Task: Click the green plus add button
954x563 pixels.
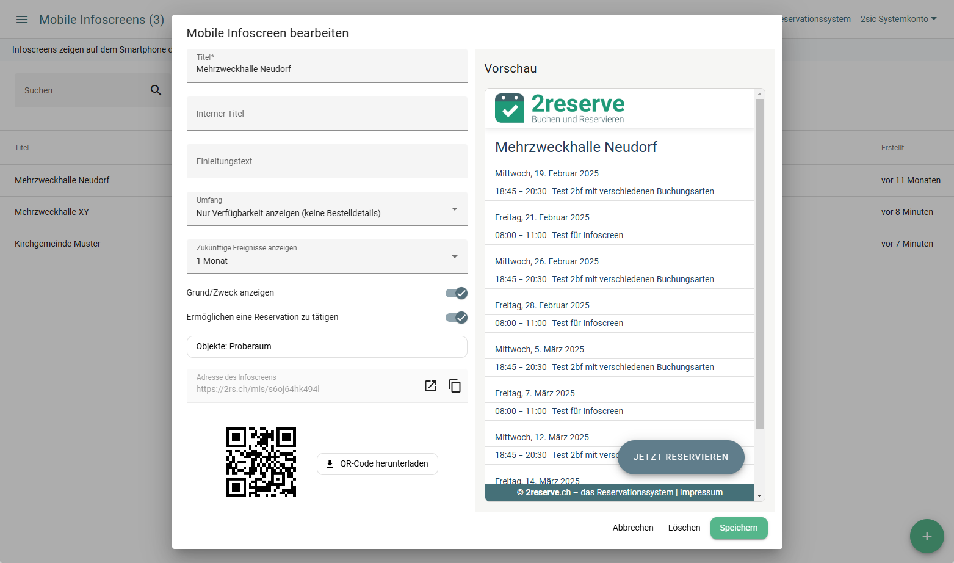Action: [x=927, y=536]
